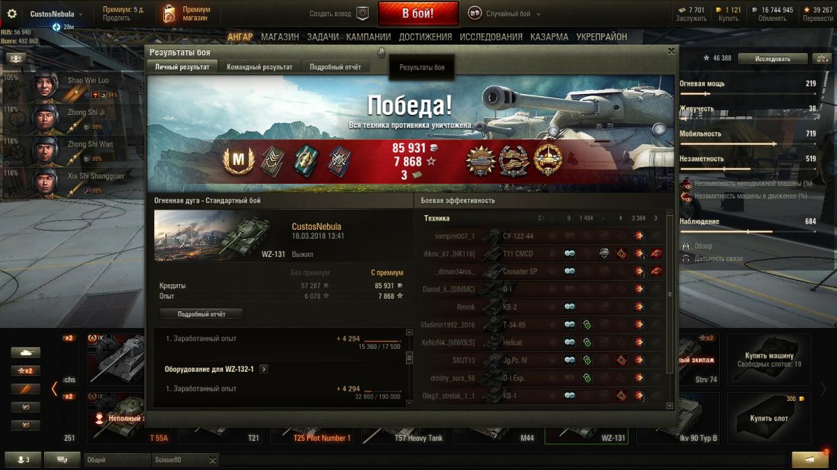Image resolution: width=837 pixels, height=470 pixels.
Task: Toggle the tank-type carousel filter button
Action: click(25, 352)
